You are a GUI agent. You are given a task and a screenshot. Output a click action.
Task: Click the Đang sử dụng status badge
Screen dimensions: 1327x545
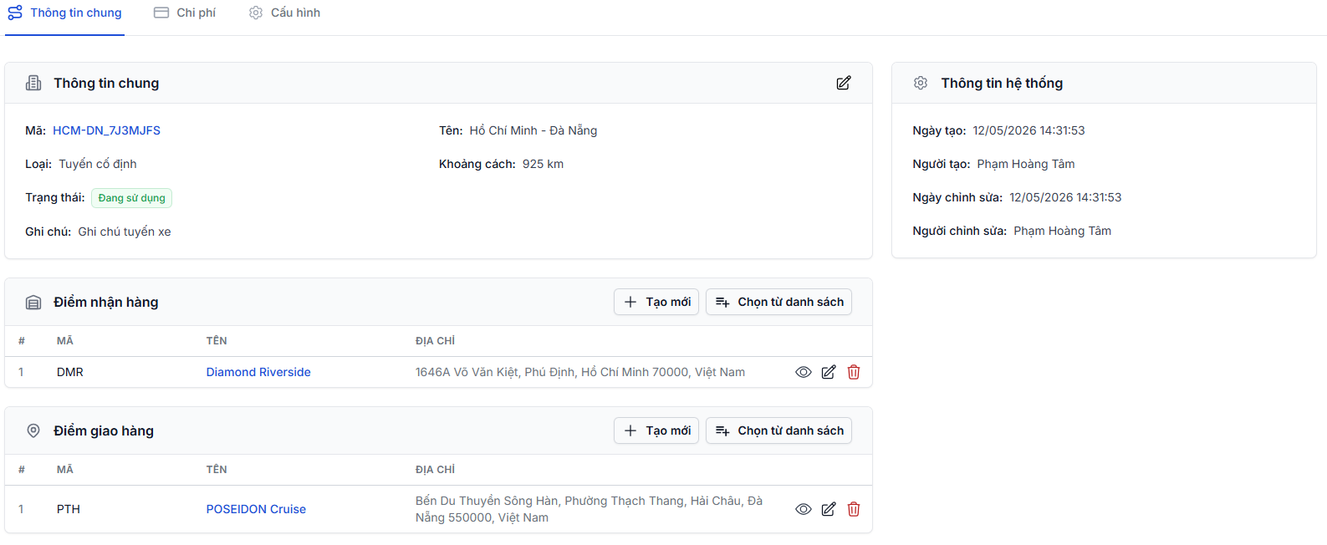[x=131, y=198]
